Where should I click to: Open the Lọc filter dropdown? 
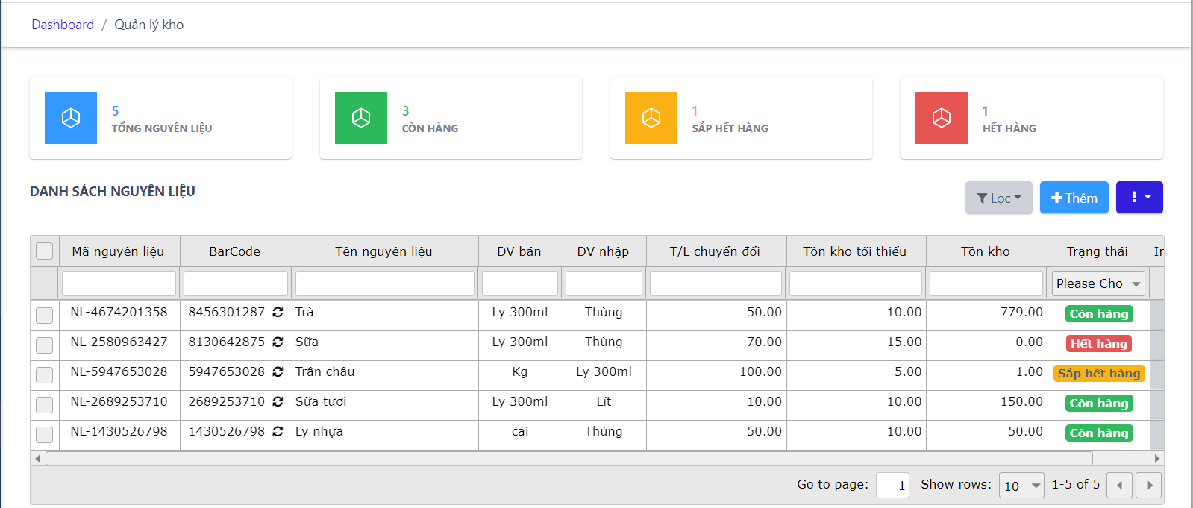(x=998, y=198)
